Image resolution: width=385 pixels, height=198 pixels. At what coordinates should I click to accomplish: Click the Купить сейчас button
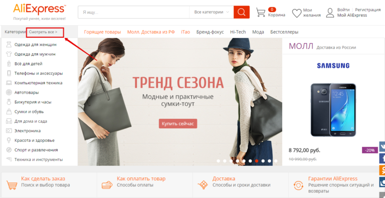click(x=178, y=124)
